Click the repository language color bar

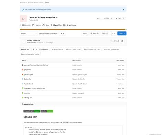(73, 29)
